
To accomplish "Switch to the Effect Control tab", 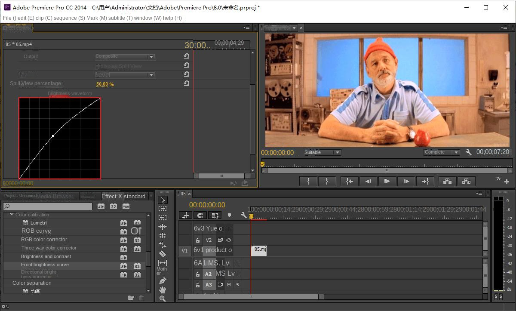I will click(x=17, y=28).
